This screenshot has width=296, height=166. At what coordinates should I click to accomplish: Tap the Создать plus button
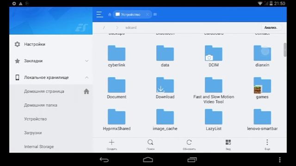(112, 145)
